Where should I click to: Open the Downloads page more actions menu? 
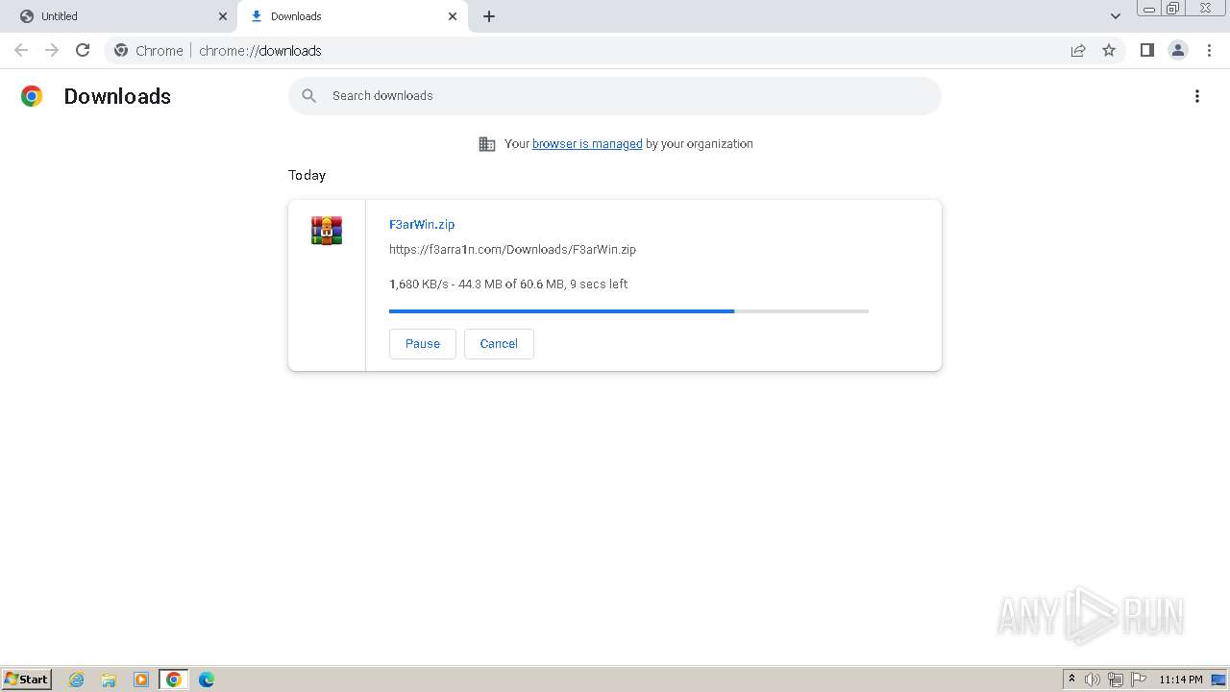pyautogui.click(x=1197, y=96)
